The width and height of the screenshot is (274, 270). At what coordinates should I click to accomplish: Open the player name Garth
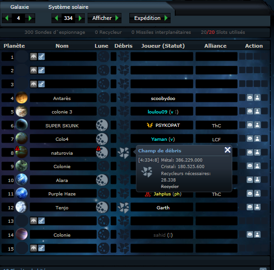[163, 207]
